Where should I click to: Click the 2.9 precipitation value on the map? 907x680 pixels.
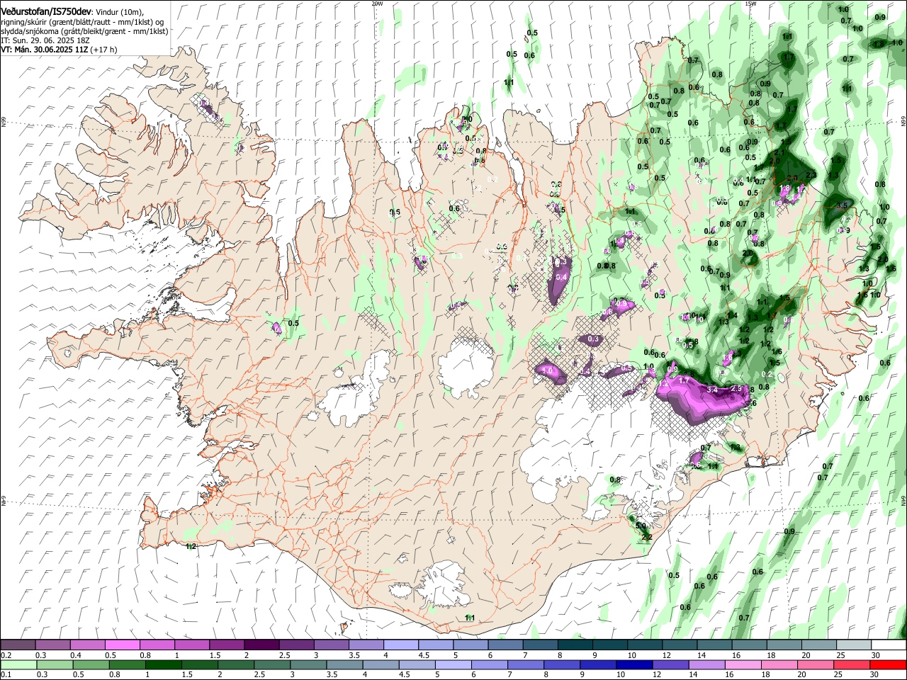pyautogui.click(x=736, y=389)
